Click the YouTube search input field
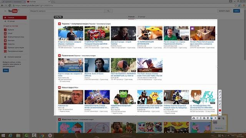This screenshot has height=138, width=246. click(x=67, y=11)
